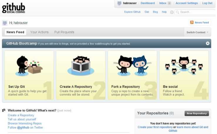This screenshot has height=134, width=217.
Task: Switch to Your Actions tab
Action: (x=40, y=32)
